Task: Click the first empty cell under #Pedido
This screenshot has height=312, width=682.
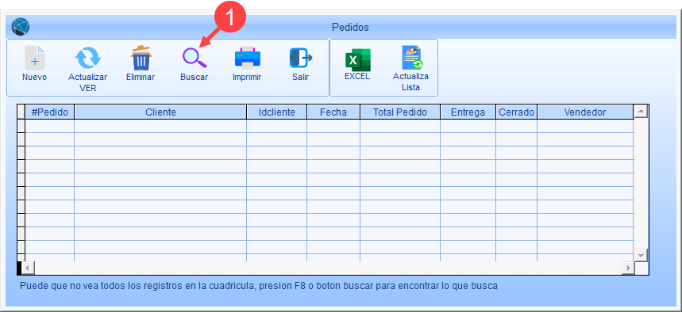Action: (x=49, y=126)
